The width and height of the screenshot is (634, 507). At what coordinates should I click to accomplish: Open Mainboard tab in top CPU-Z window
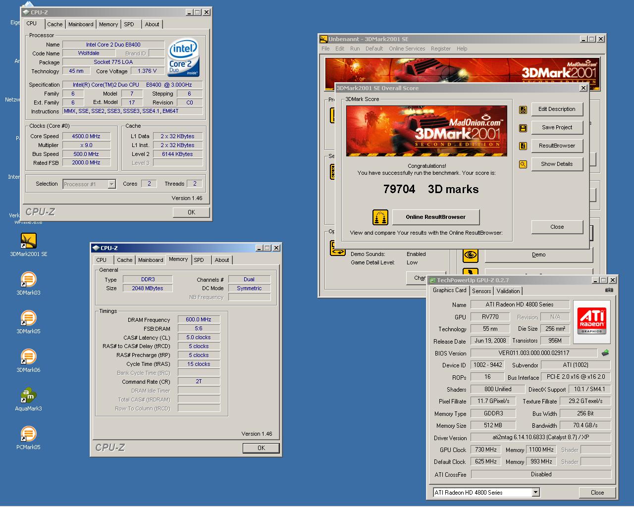coord(81,24)
